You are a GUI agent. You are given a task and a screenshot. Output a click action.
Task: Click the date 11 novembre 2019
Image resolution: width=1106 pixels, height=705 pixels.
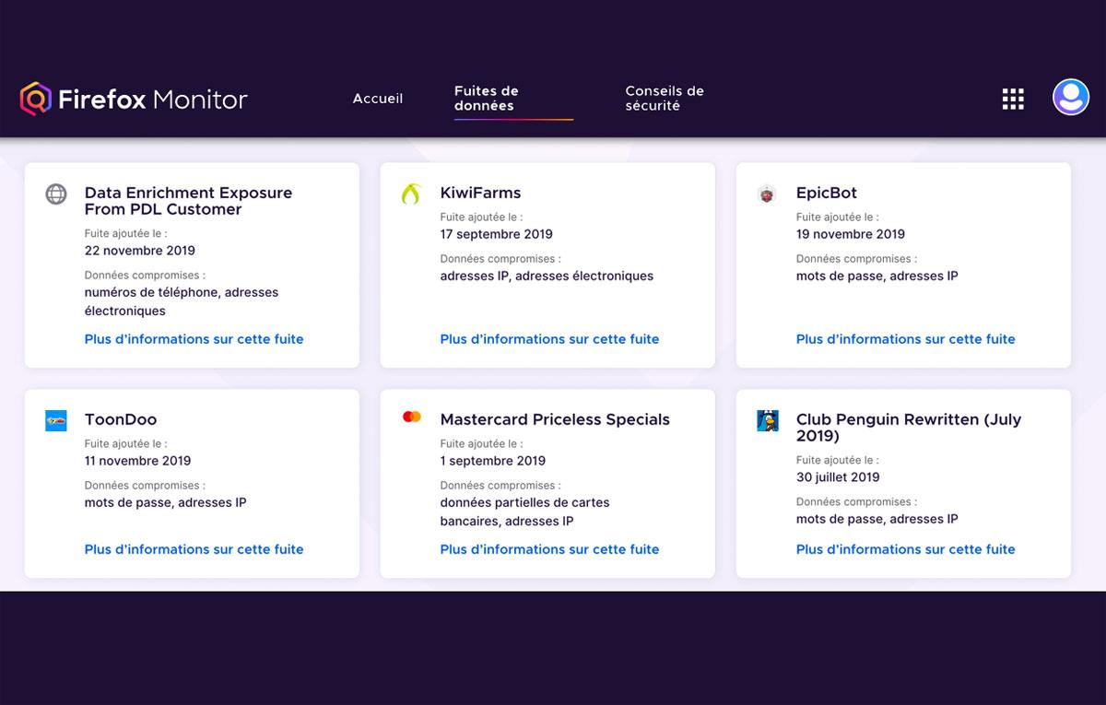137,461
